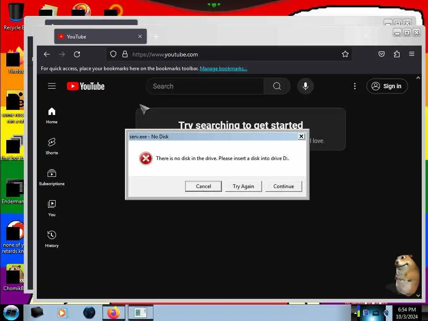This screenshot has height=321, width=428.
Task: Click Try Again in the error dialog
Action: pyautogui.click(x=243, y=186)
